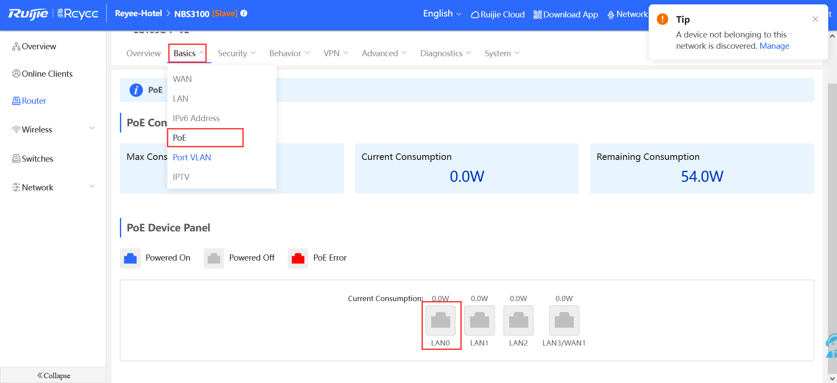Viewport: 837px width, 383px height.
Task: Click the gray Powered Off legend icon
Action: point(214,258)
